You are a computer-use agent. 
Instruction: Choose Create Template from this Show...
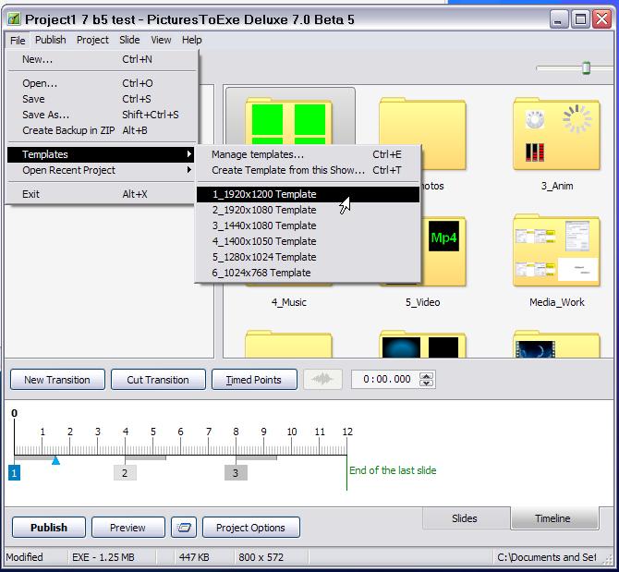308,170
